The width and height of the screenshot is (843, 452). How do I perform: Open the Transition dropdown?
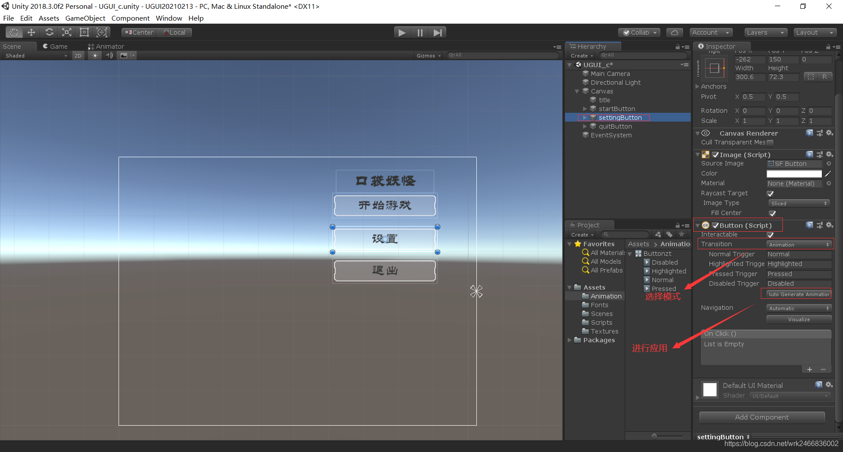tap(799, 245)
